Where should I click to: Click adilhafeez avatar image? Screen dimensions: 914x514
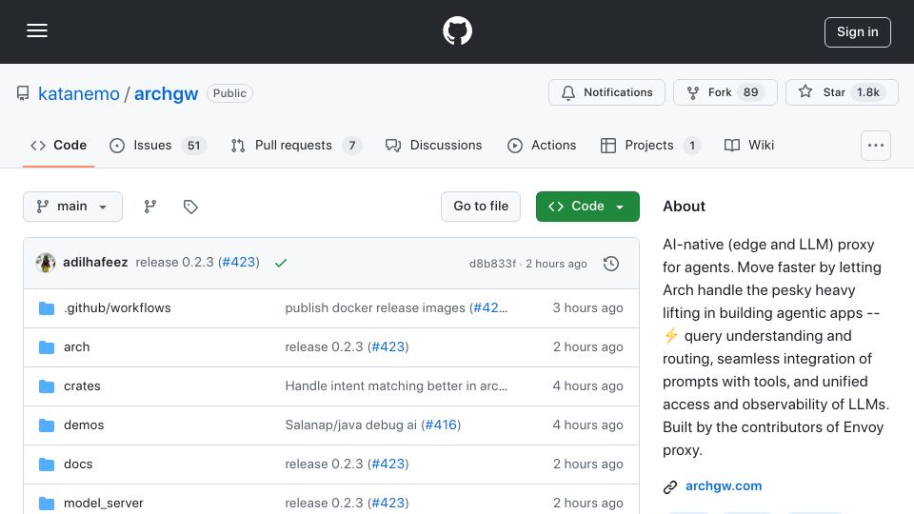point(46,263)
